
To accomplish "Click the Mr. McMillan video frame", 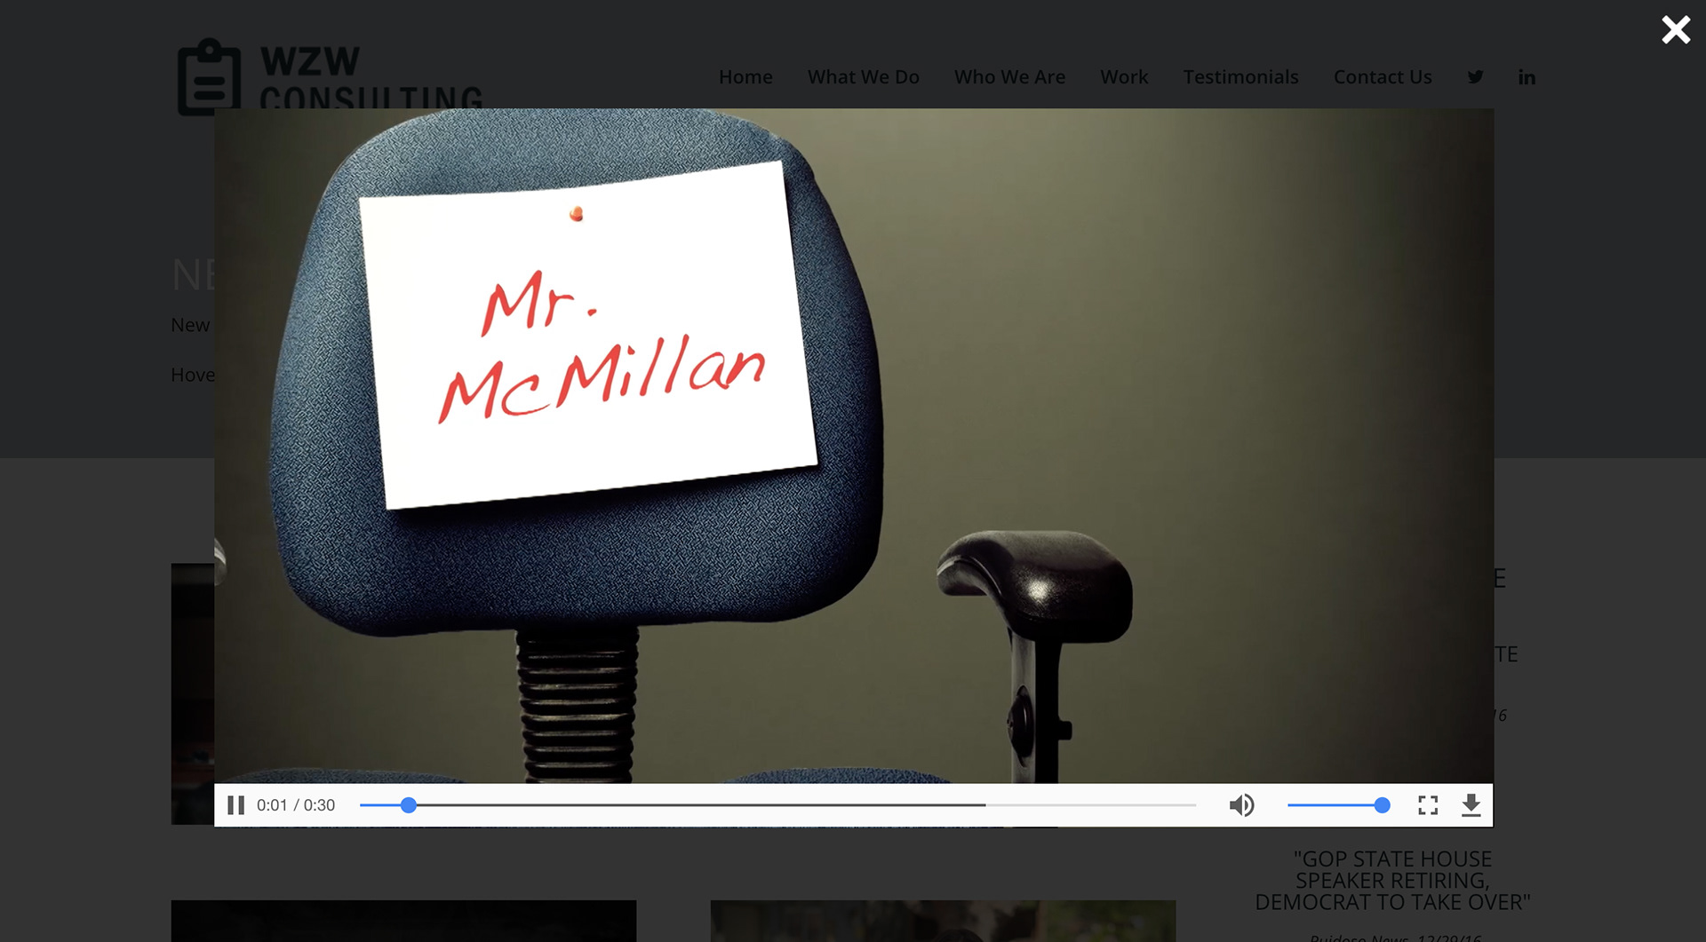I will point(853,446).
